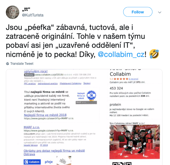This screenshot has height=165, width=170.
Task: Click the Nejlepší firma ve městě badge icon
Action: click(x=91, y=95)
